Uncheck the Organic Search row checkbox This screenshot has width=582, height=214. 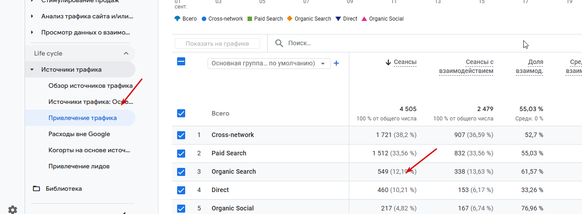pyautogui.click(x=181, y=171)
